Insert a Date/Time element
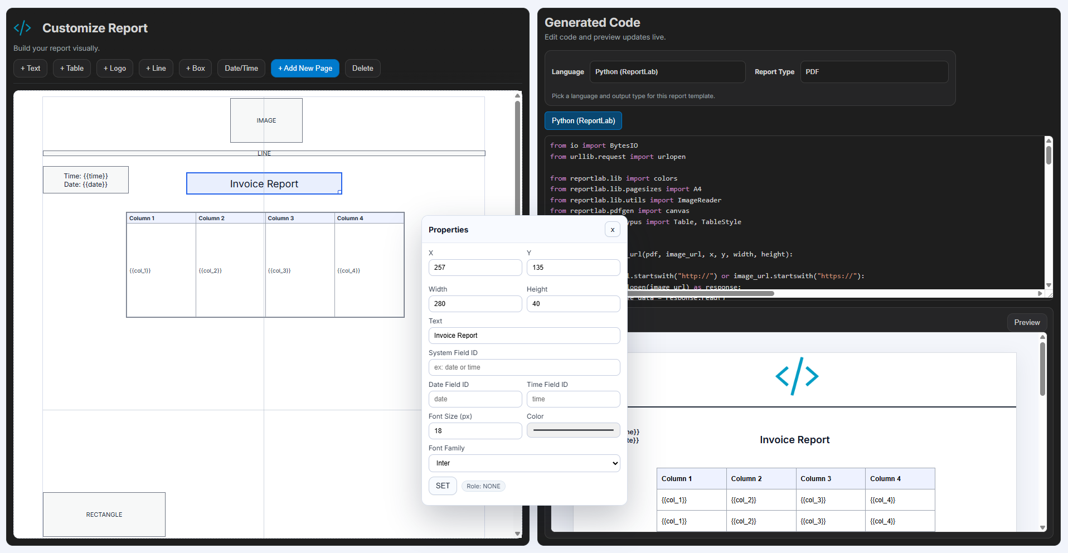 click(x=241, y=68)
